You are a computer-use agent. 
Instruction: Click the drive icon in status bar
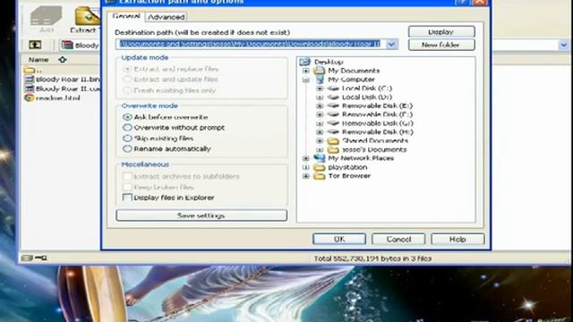(x=27, y=258)
